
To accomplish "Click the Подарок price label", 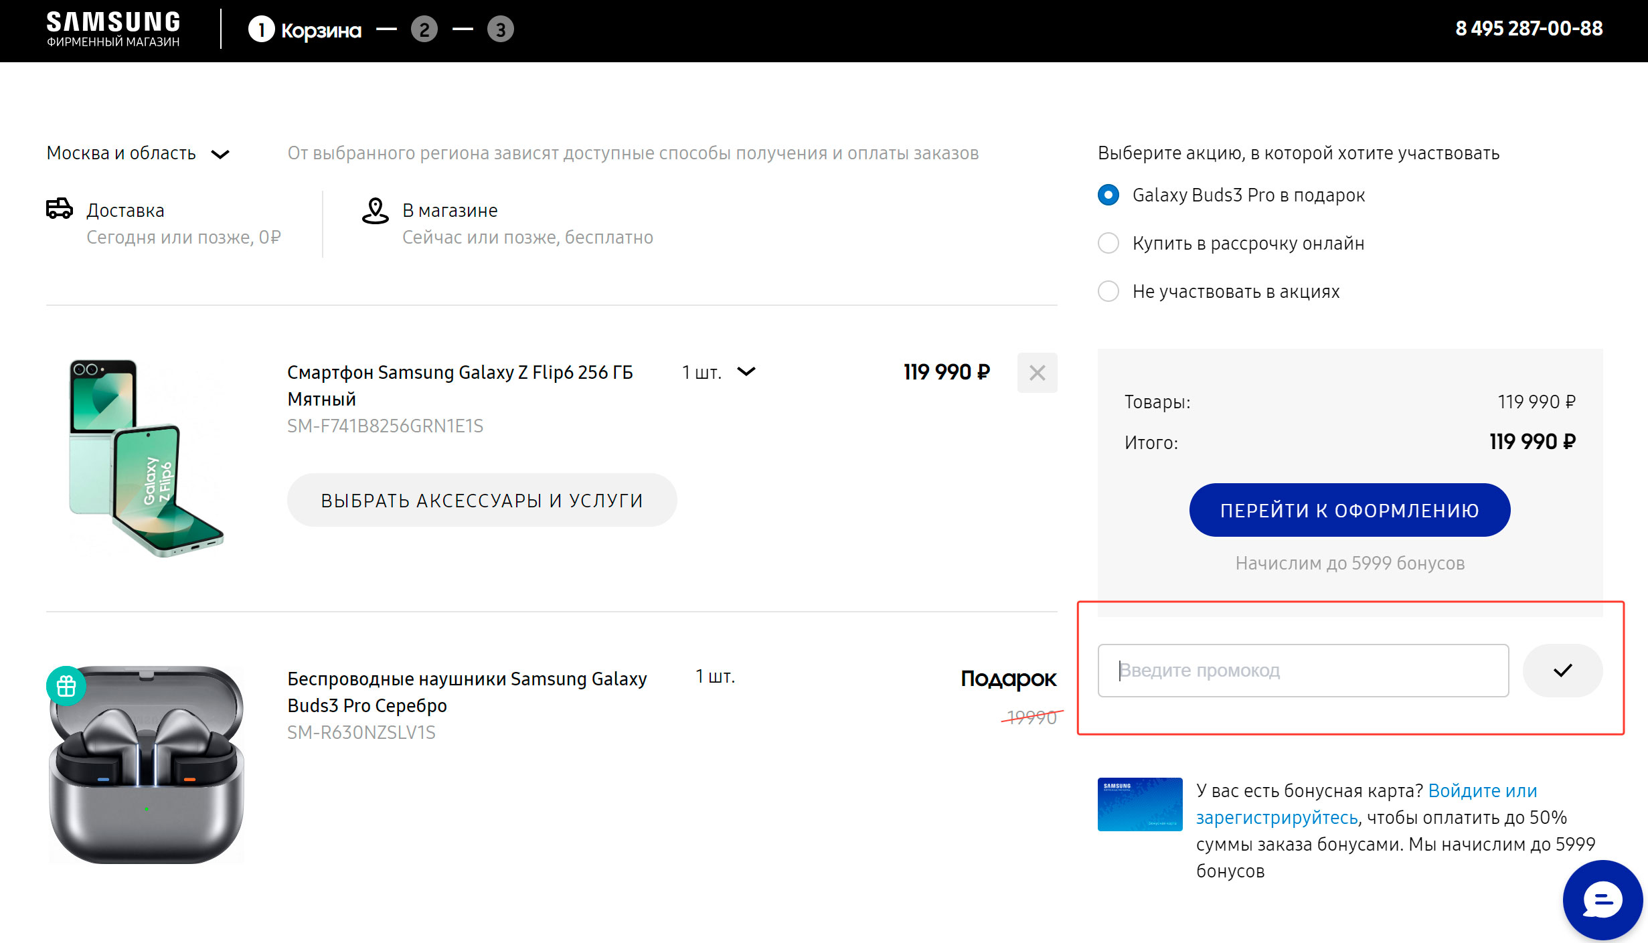I will (1008, 679).
